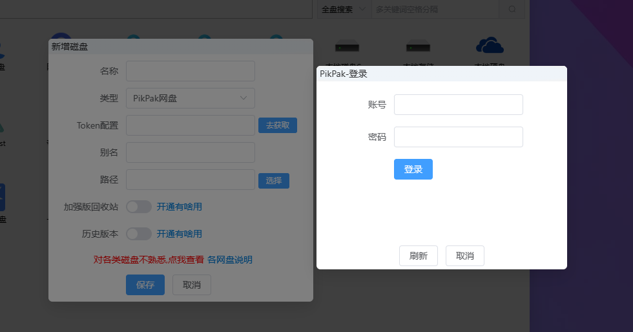Expand the 全盘搜索 search scope dropdown
Viewport: 633px width, 332px height.
coord(344,9)
